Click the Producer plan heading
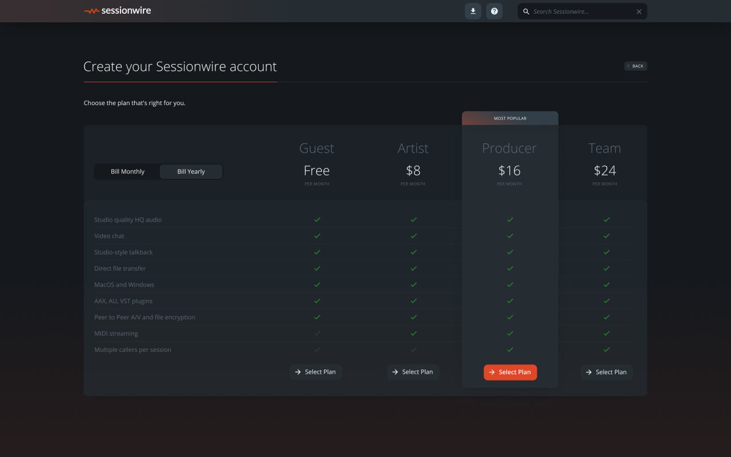The width and height of the screenshot is (731, 457). coord(509,149)
